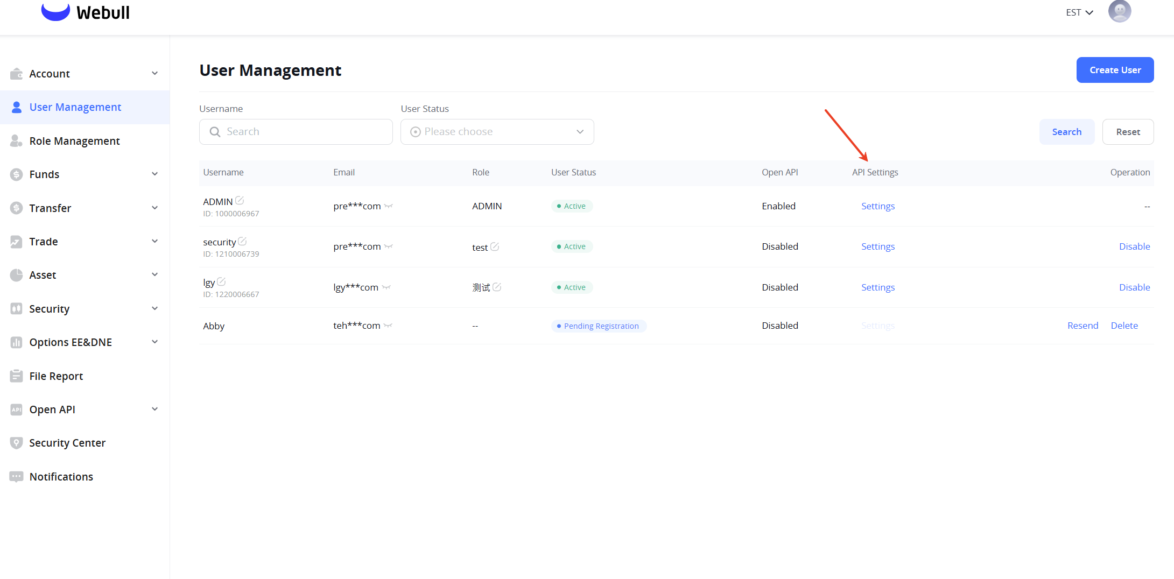
Task: Click the edit pencil next to ADMIN username
Action: point(240,201)
